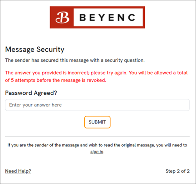Click the '5 attempts before the message is revoked' line

pyautogui.click(x=58, y=80)
